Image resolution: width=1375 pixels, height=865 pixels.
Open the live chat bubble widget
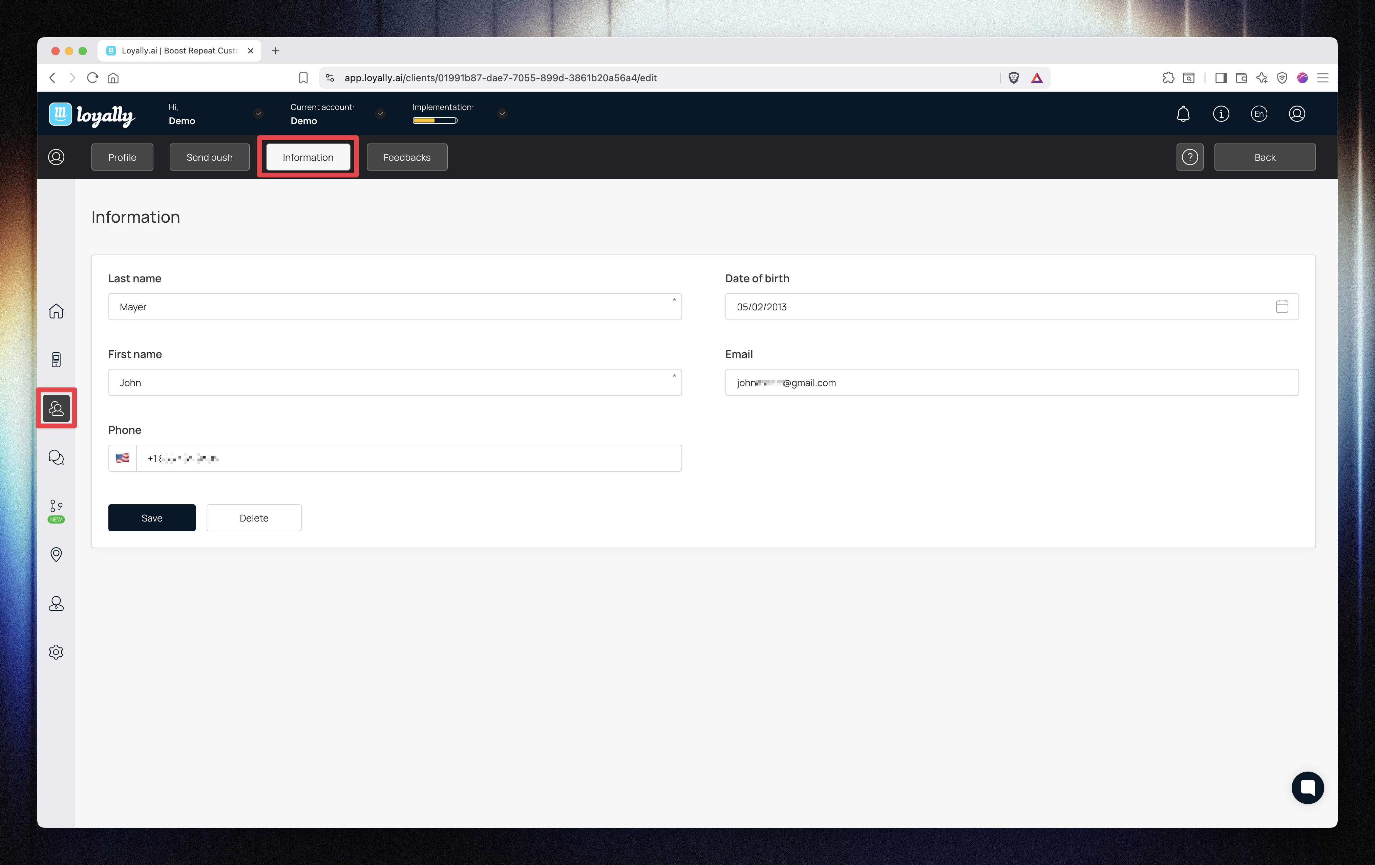click(1307, 788)
